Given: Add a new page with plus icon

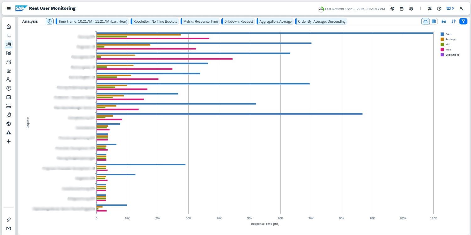Looking at the screenshot, I should 8,141.
